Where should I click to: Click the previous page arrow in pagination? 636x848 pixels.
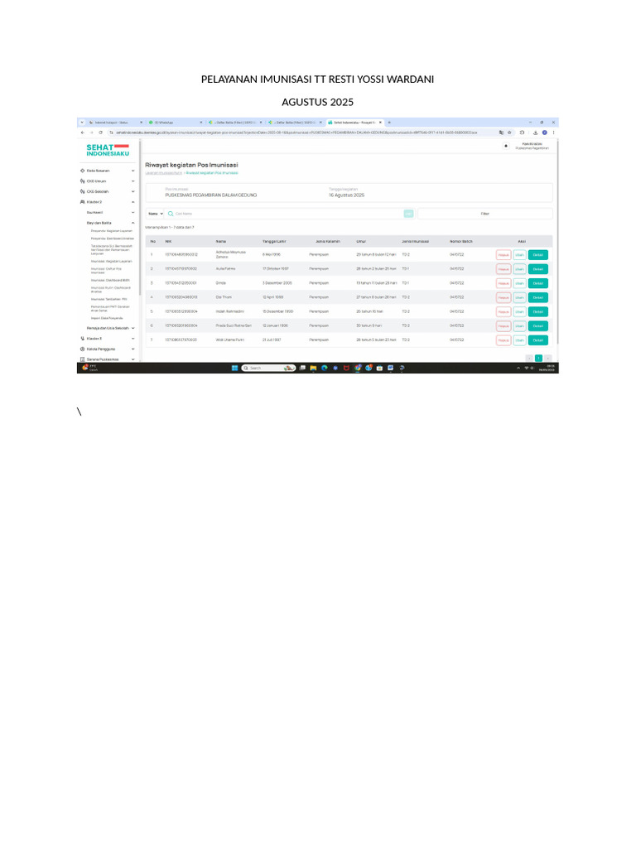529,358
